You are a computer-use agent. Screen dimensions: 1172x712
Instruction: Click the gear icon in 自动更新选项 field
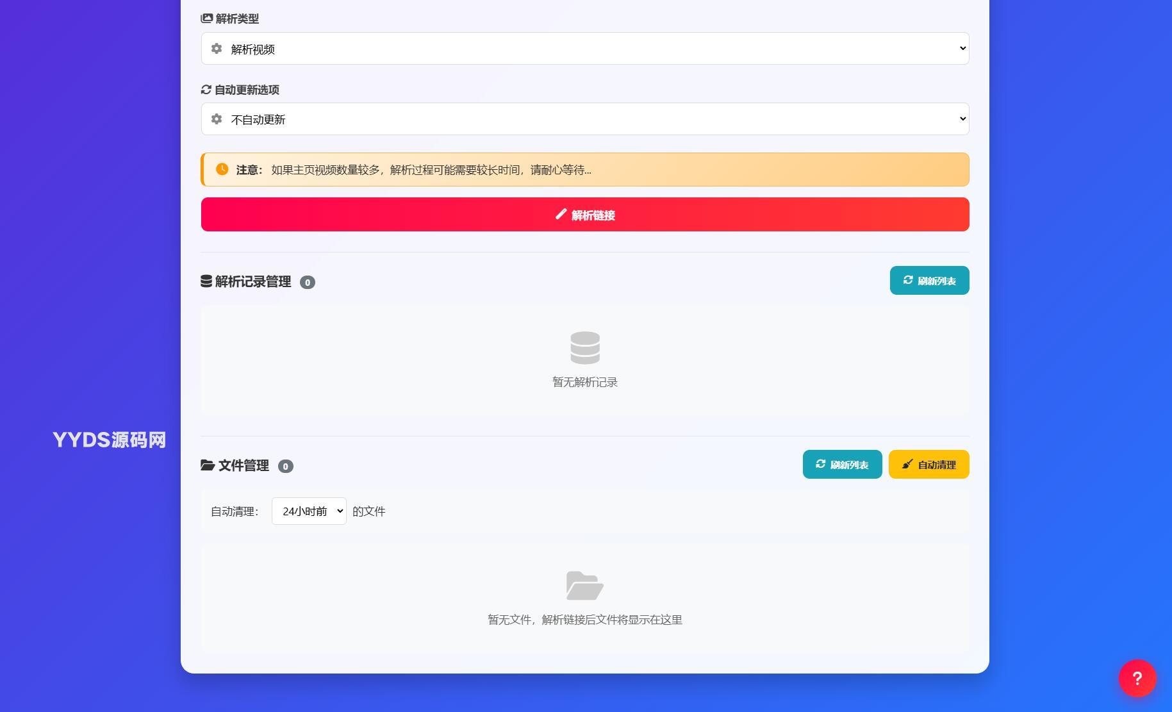pyautogui.click(x=217, y=119)
